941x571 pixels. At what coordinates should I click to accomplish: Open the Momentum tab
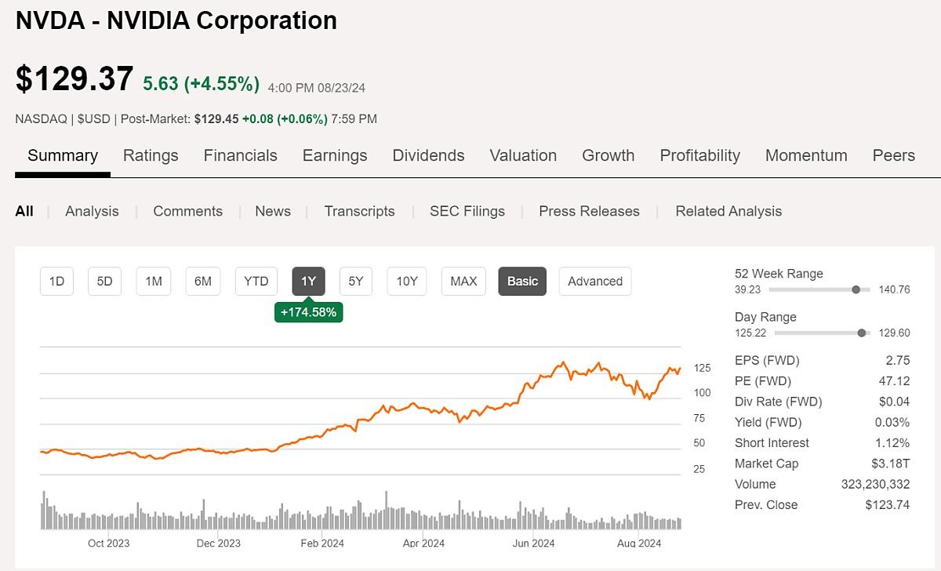point(806,155)
